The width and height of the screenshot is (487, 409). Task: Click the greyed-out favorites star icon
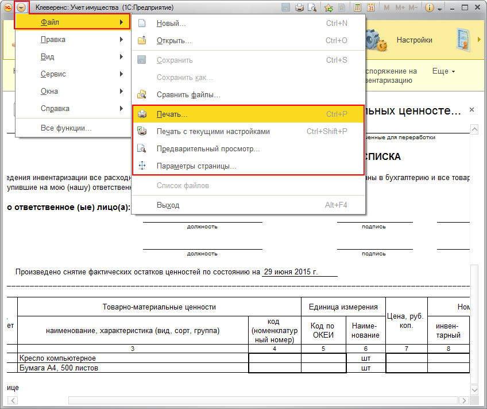click(342, 7)
